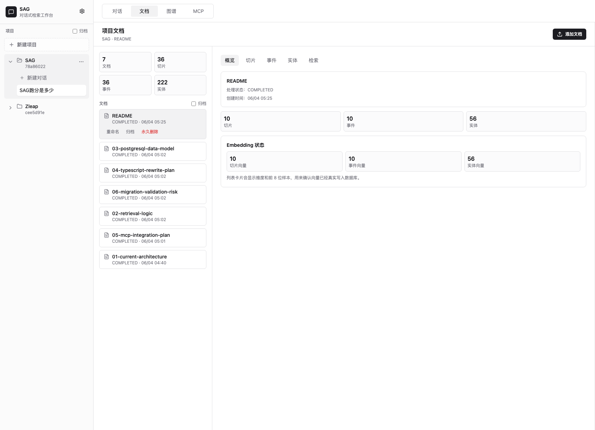Select the Zleap project row
The width and height of the screenshot is (595, 430).
click(46, 109)
